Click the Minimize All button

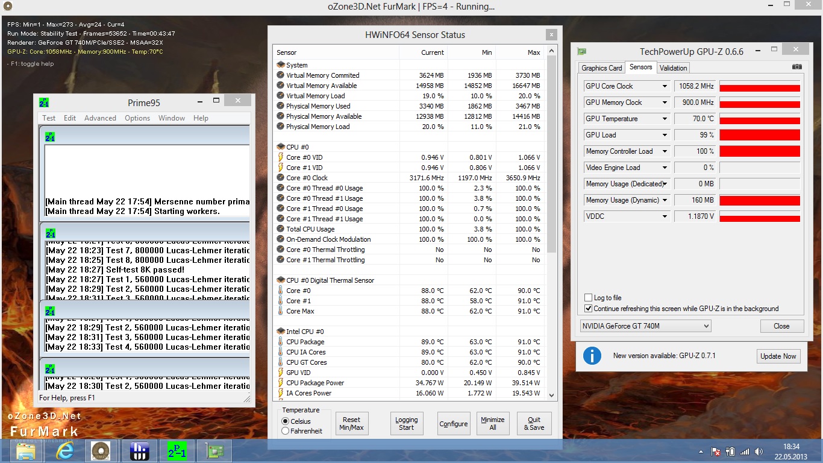[492, 424]
